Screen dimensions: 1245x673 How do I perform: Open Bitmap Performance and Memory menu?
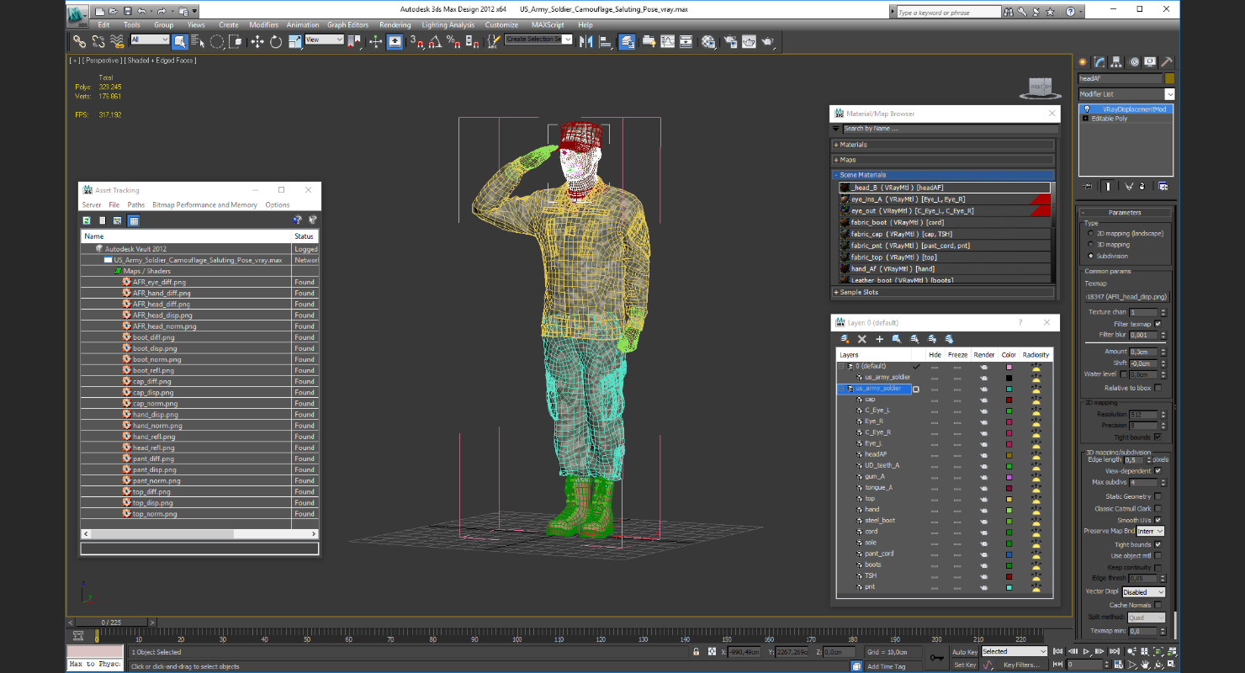pyautogui.click(x=204, y=205)
